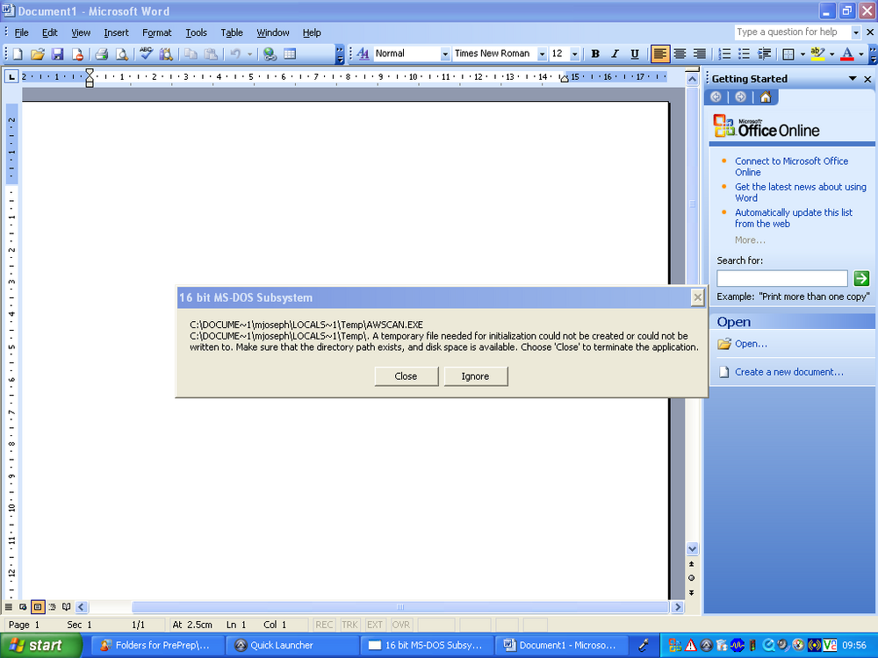This screenshot has height=658, width=878.
Task: Save the document with the floppy icon
Action: [57, 54]
